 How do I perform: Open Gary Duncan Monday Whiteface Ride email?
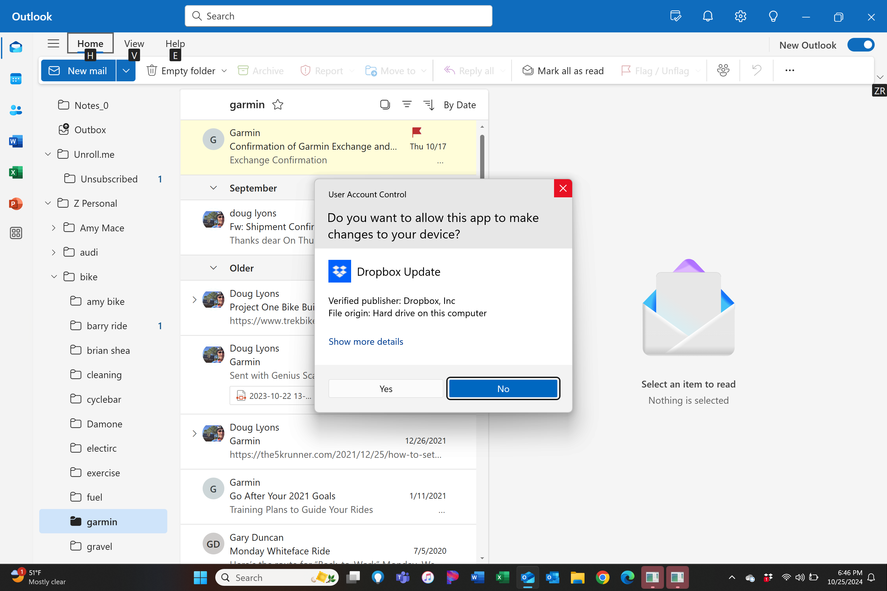pos(328,544)
